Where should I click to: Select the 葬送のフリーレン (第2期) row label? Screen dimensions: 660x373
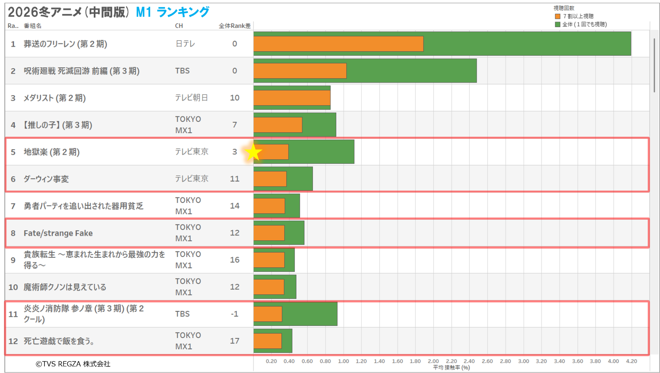pos(65,44)
